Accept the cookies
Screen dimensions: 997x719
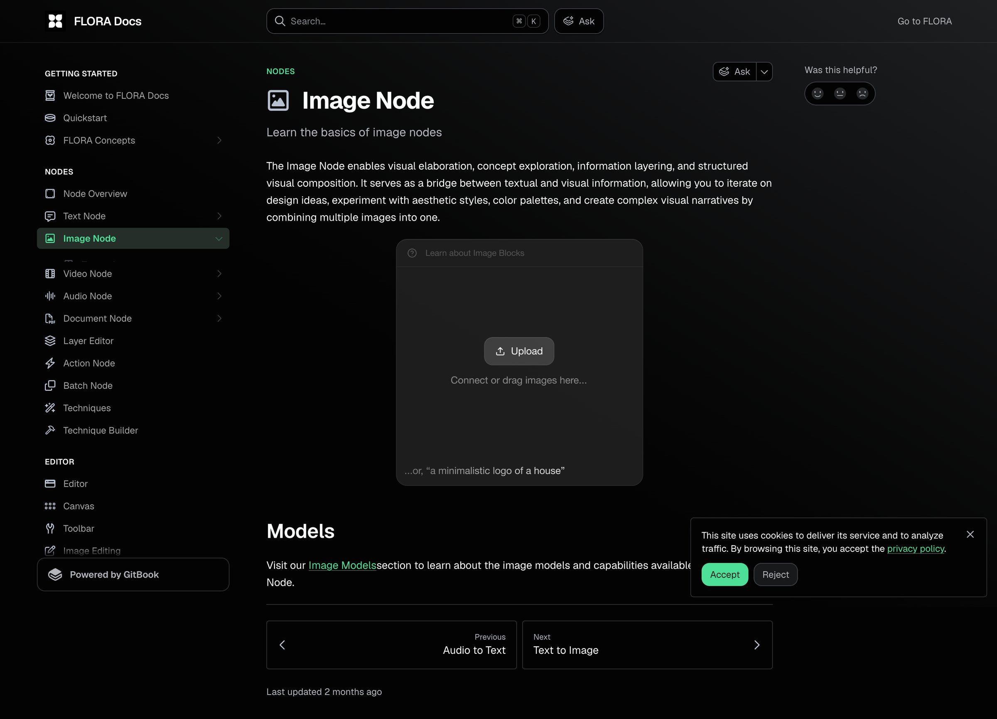724,574
